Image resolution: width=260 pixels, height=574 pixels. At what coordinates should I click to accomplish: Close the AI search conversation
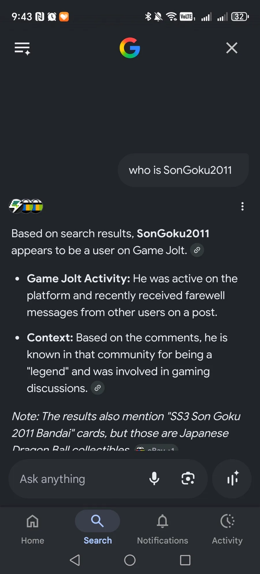point(232,48)
